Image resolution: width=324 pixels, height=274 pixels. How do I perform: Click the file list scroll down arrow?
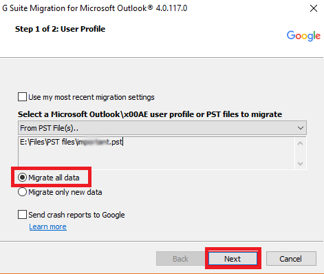click(x=301, y=163)
